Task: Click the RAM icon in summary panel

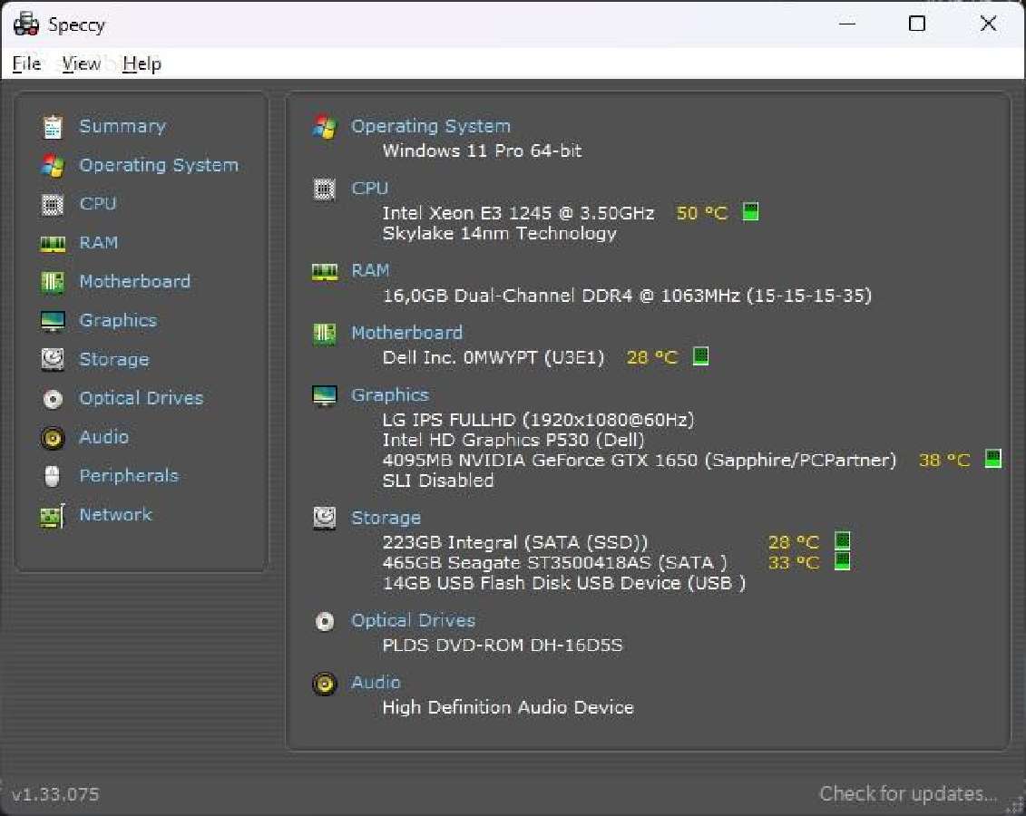Action: click(x=325, y=272)
